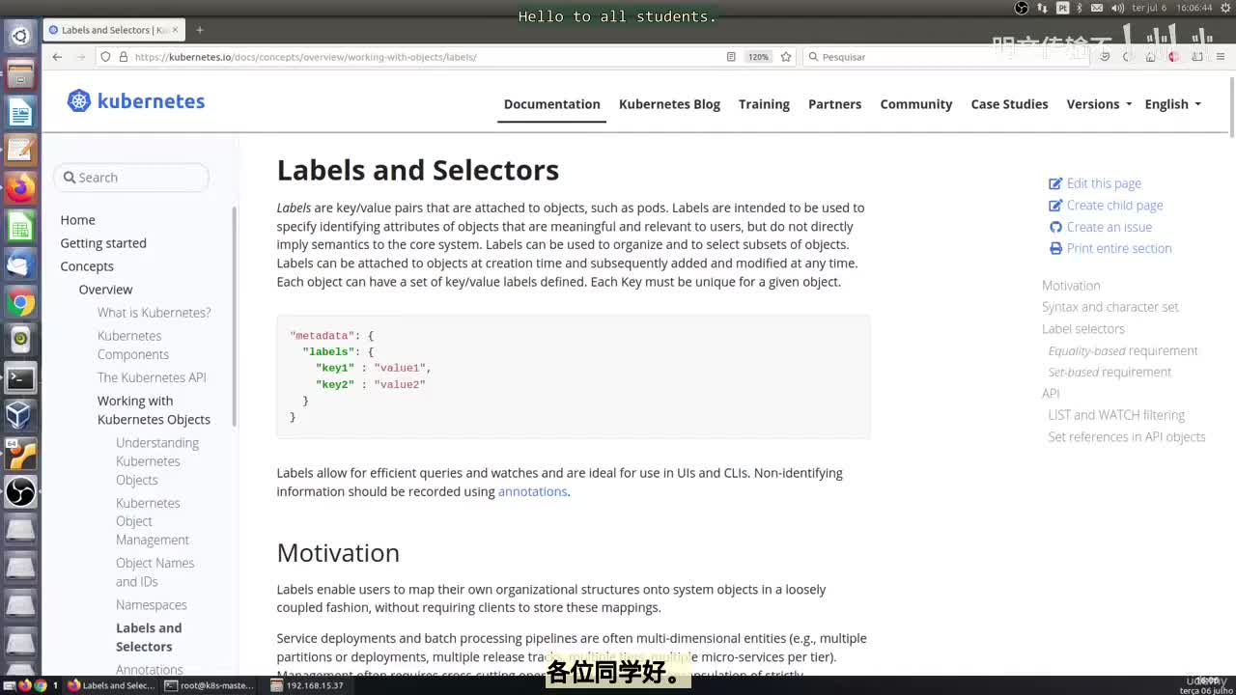Open the Ubuntu dash launcher

point(20,37)
